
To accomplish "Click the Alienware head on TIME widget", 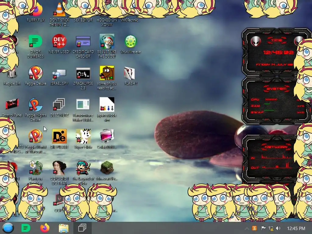I will click(x=256, y=41).
